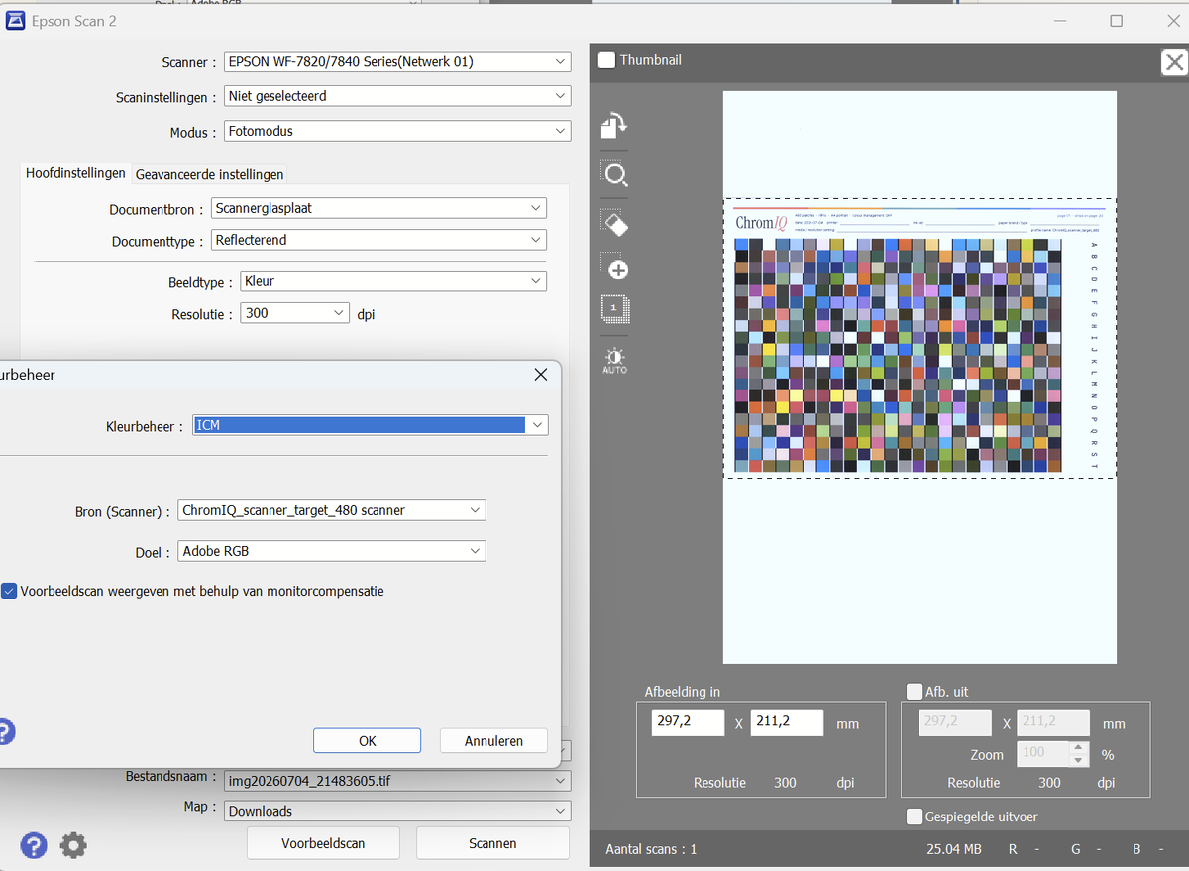The image size is (1189, 871).
Task: Click the Zoom percentage stepper up arrow
Action: tap(1079, 748)
